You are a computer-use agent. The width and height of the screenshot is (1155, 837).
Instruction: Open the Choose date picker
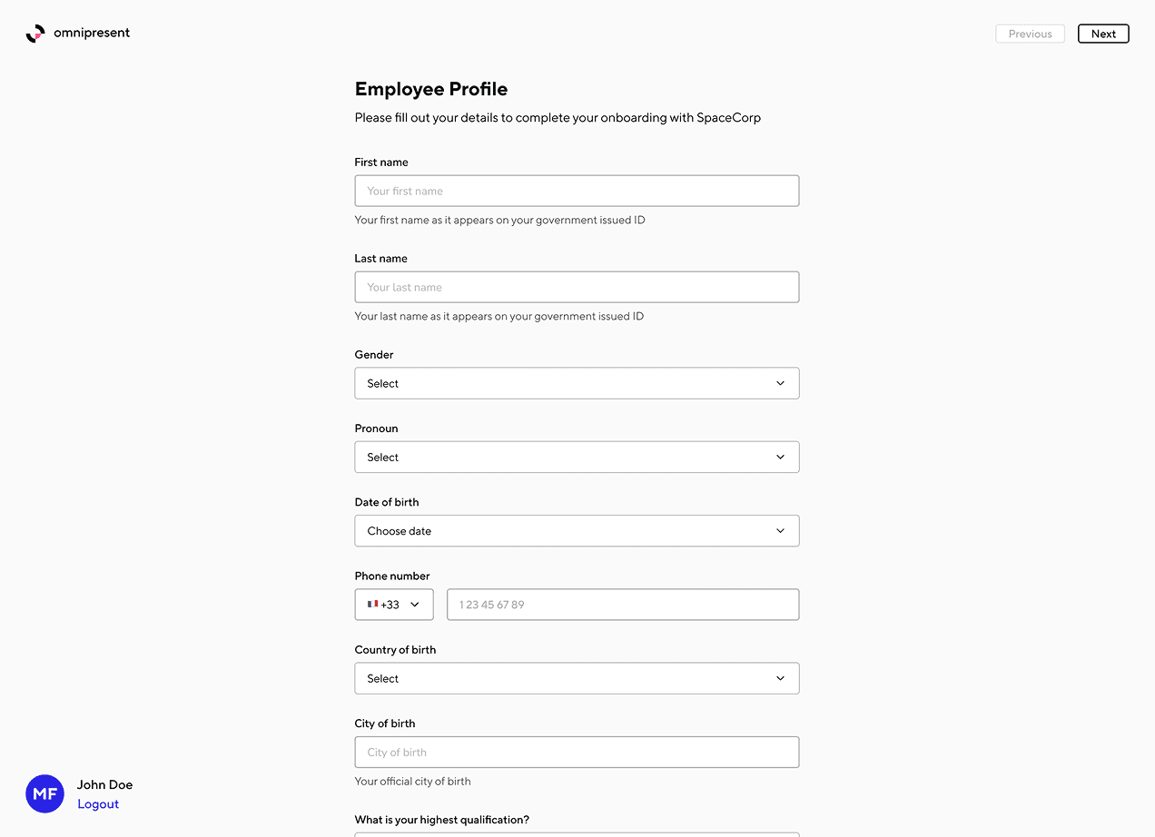click(x=577, y=531)
